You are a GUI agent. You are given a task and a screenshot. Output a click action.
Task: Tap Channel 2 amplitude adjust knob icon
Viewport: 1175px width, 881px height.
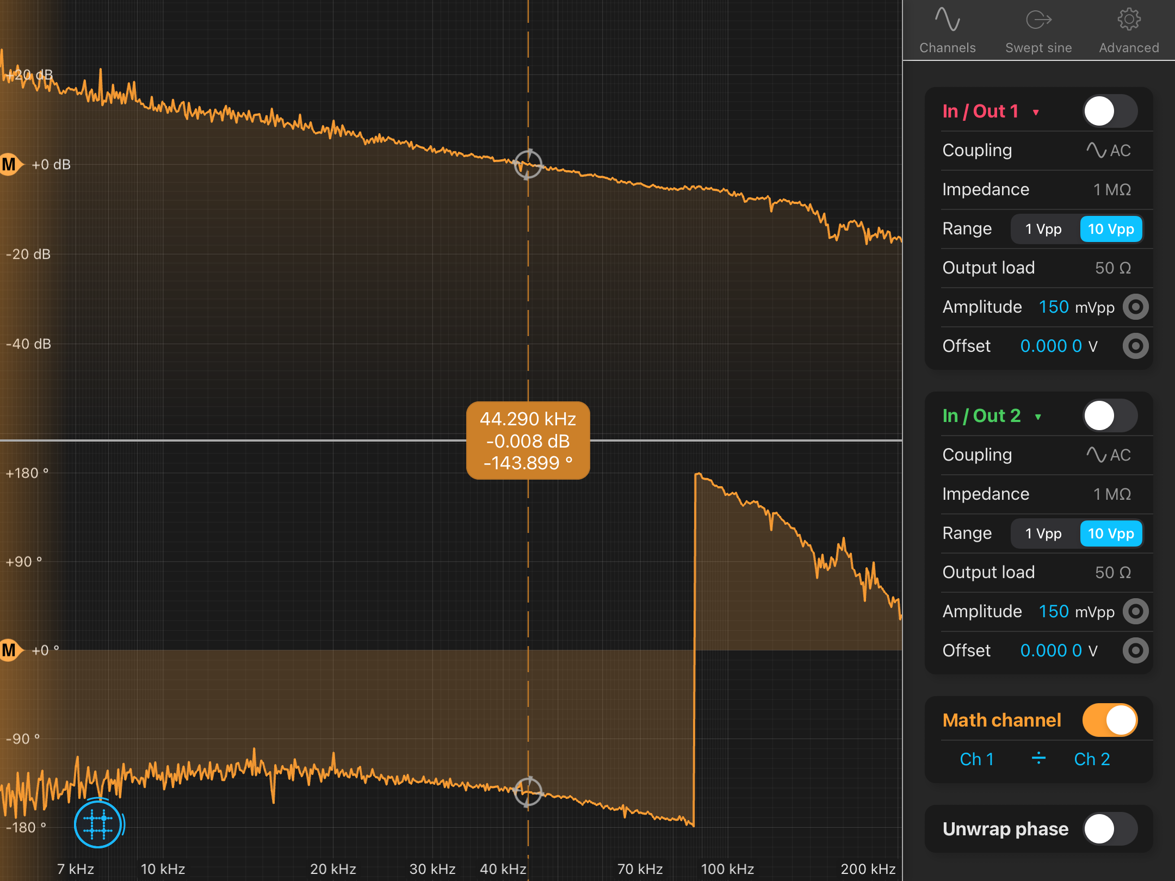click(1136, 612)
